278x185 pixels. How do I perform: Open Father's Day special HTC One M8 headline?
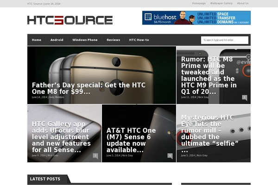(x=88, y=88)
